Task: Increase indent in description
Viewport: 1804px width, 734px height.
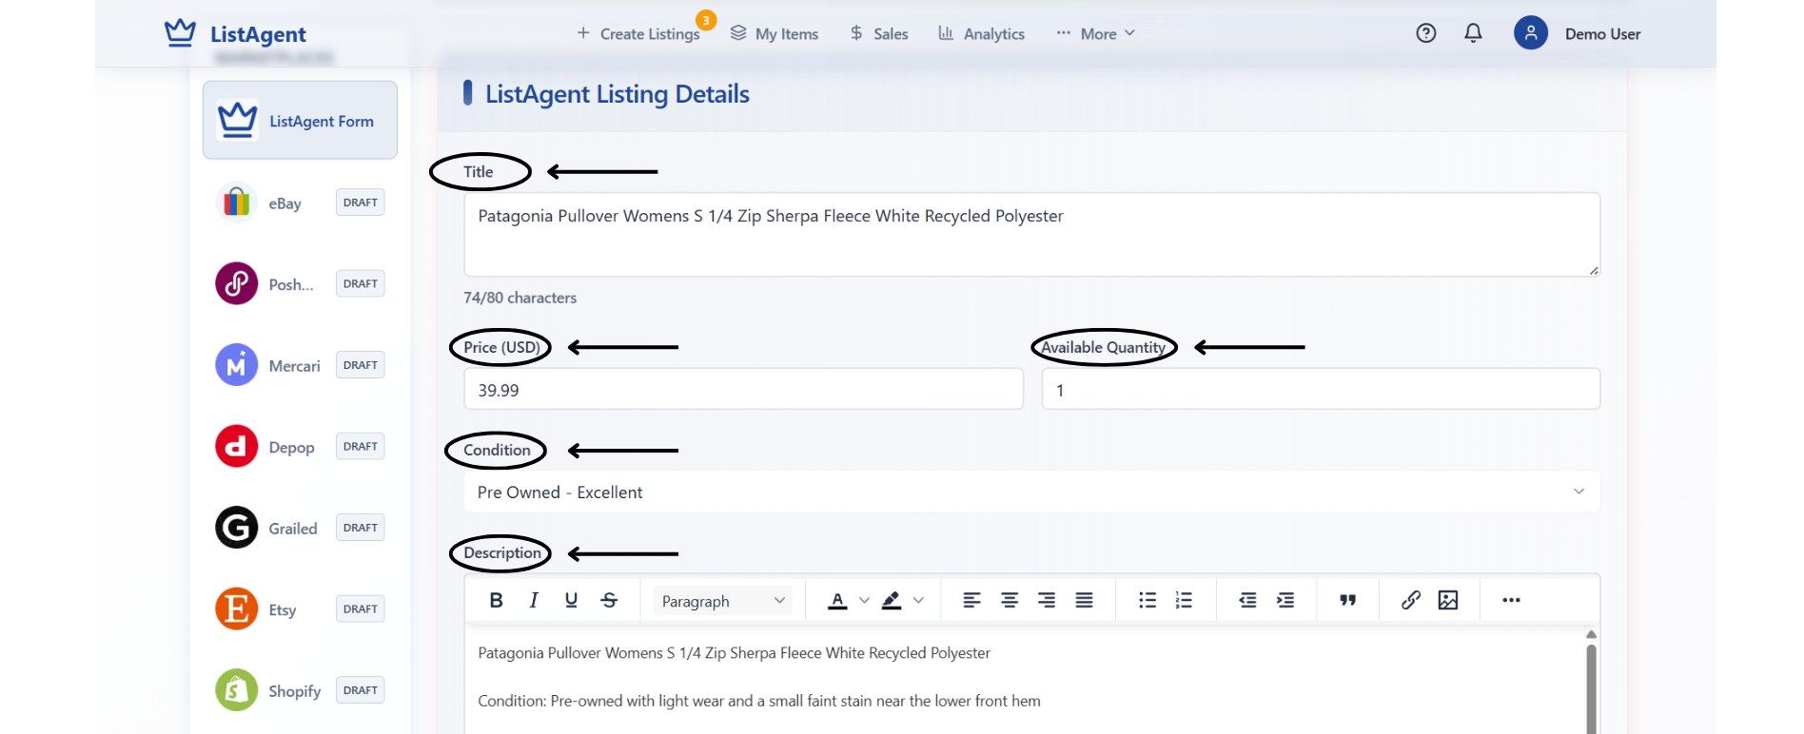Action: (x=1285, y=600)
